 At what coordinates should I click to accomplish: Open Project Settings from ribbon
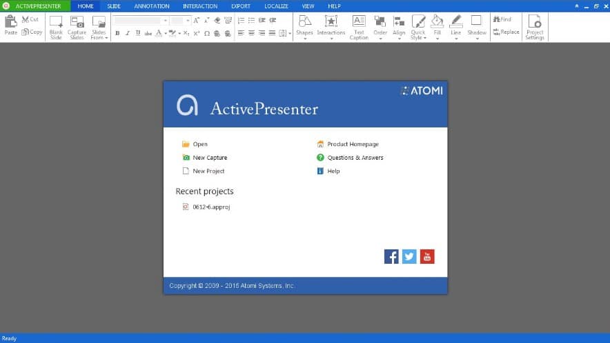(535, 27)
